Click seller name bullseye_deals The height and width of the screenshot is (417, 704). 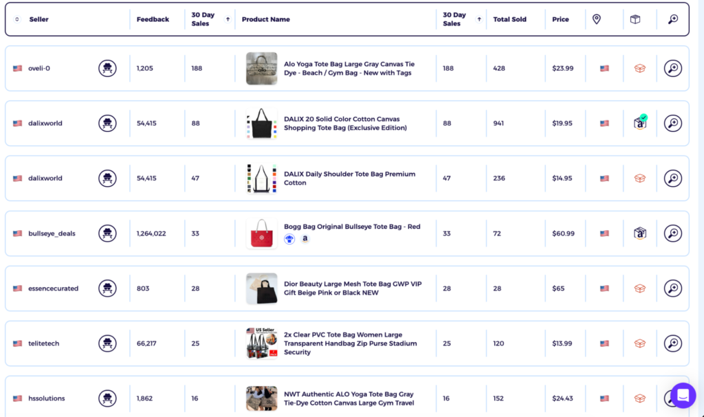52,234
